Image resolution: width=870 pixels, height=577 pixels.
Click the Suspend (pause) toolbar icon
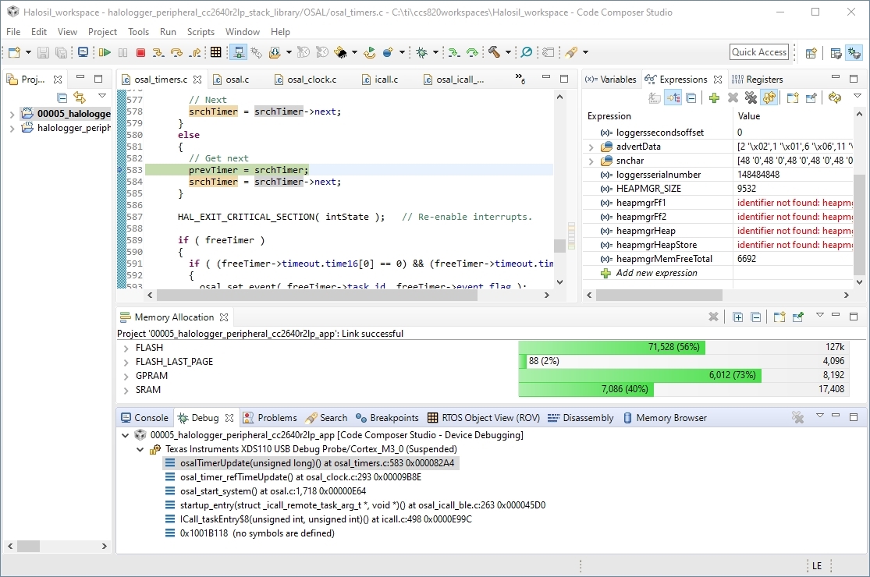pos(123,53)
